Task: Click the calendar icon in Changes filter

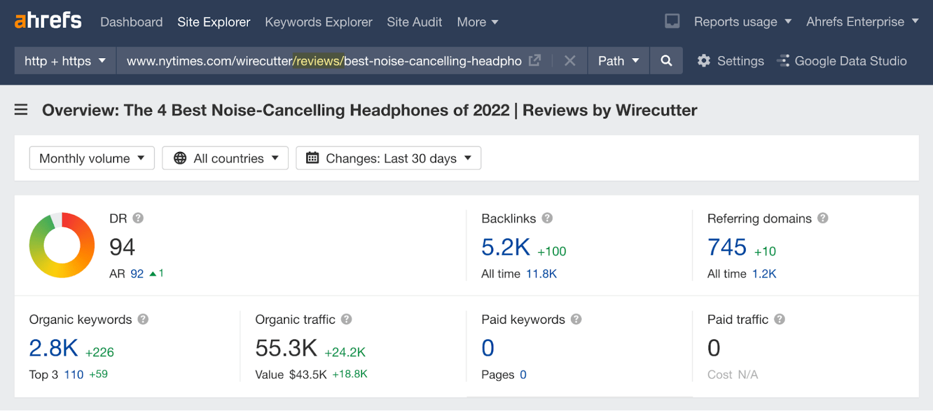Action: coord(313,158)
